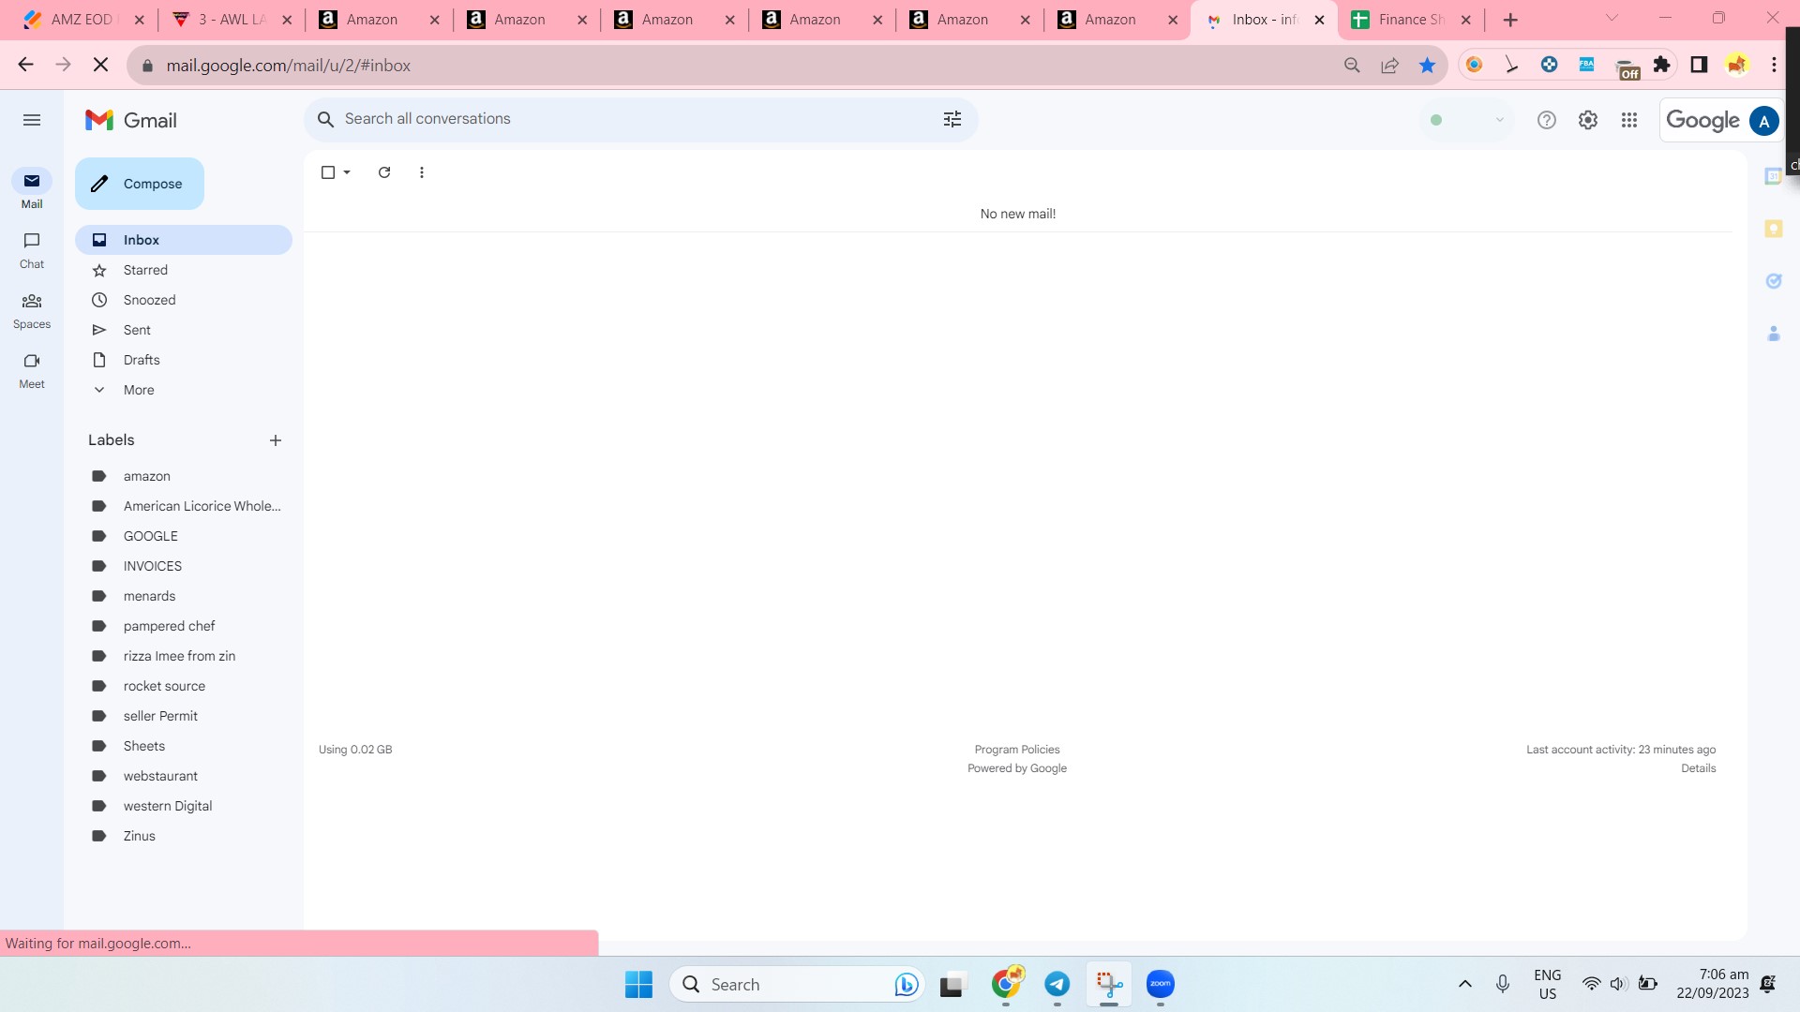Stop loading the page

tap(101, 65)
